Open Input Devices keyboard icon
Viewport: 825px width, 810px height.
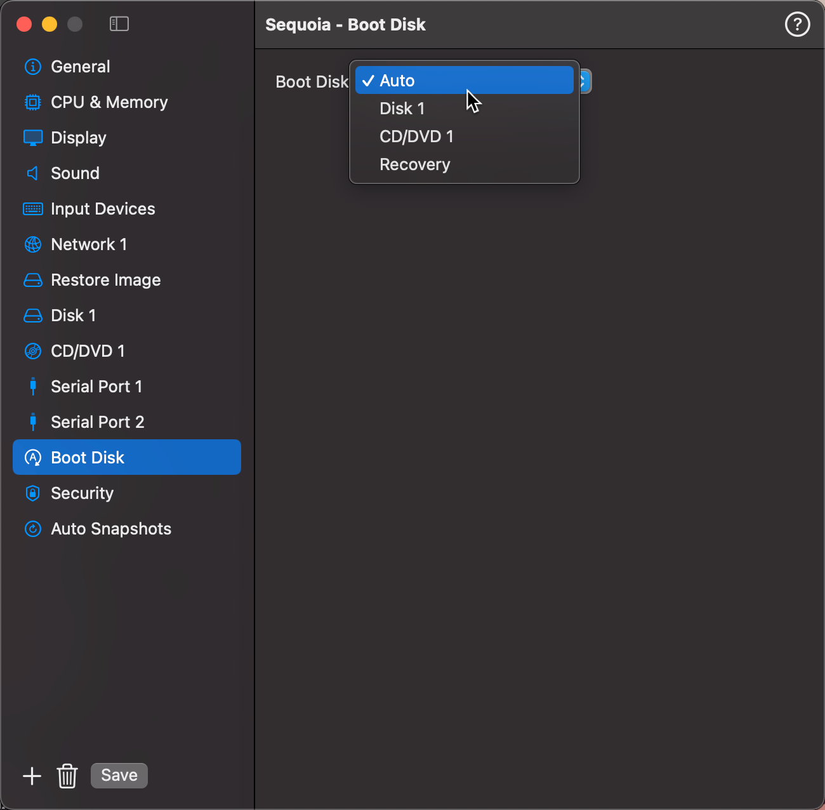[x=32, y=209]
